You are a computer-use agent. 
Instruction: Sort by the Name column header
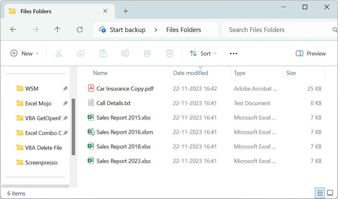(100, 73)
